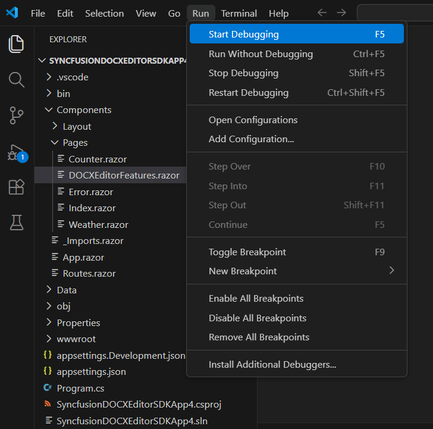
Task: Open Program.cs file in explorer
Action: pyautogui.click(x=80, y=388)
